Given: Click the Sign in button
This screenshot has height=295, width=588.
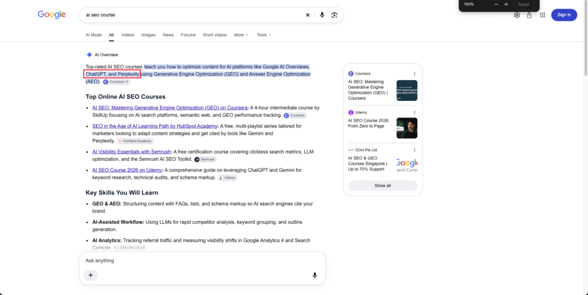Looking at the screenshot, I should [x=564, y=15].
